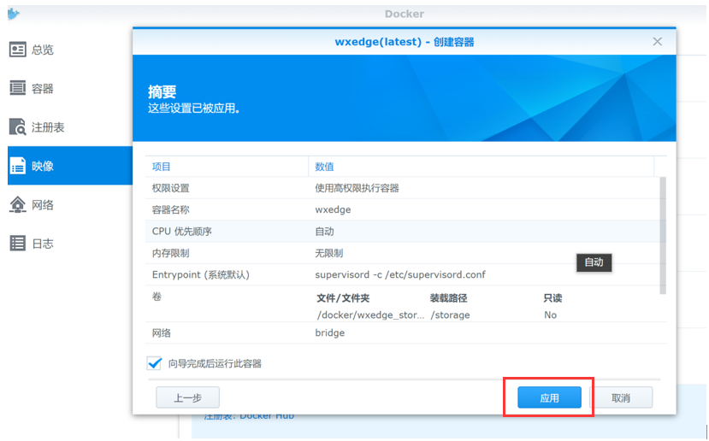
Task: Open the Container (容器) sidebar icon
Action: pos(18,88)
